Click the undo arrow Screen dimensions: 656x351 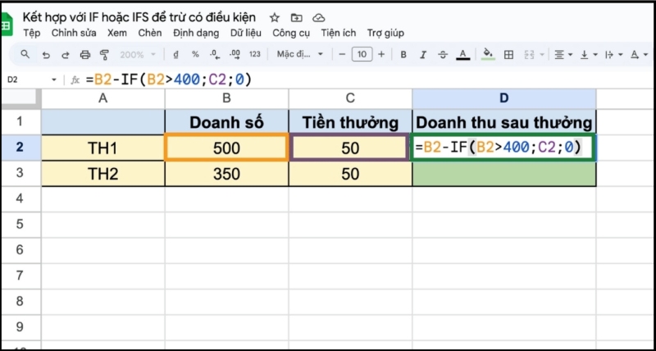pyautogui.click(x=46, y=54)
